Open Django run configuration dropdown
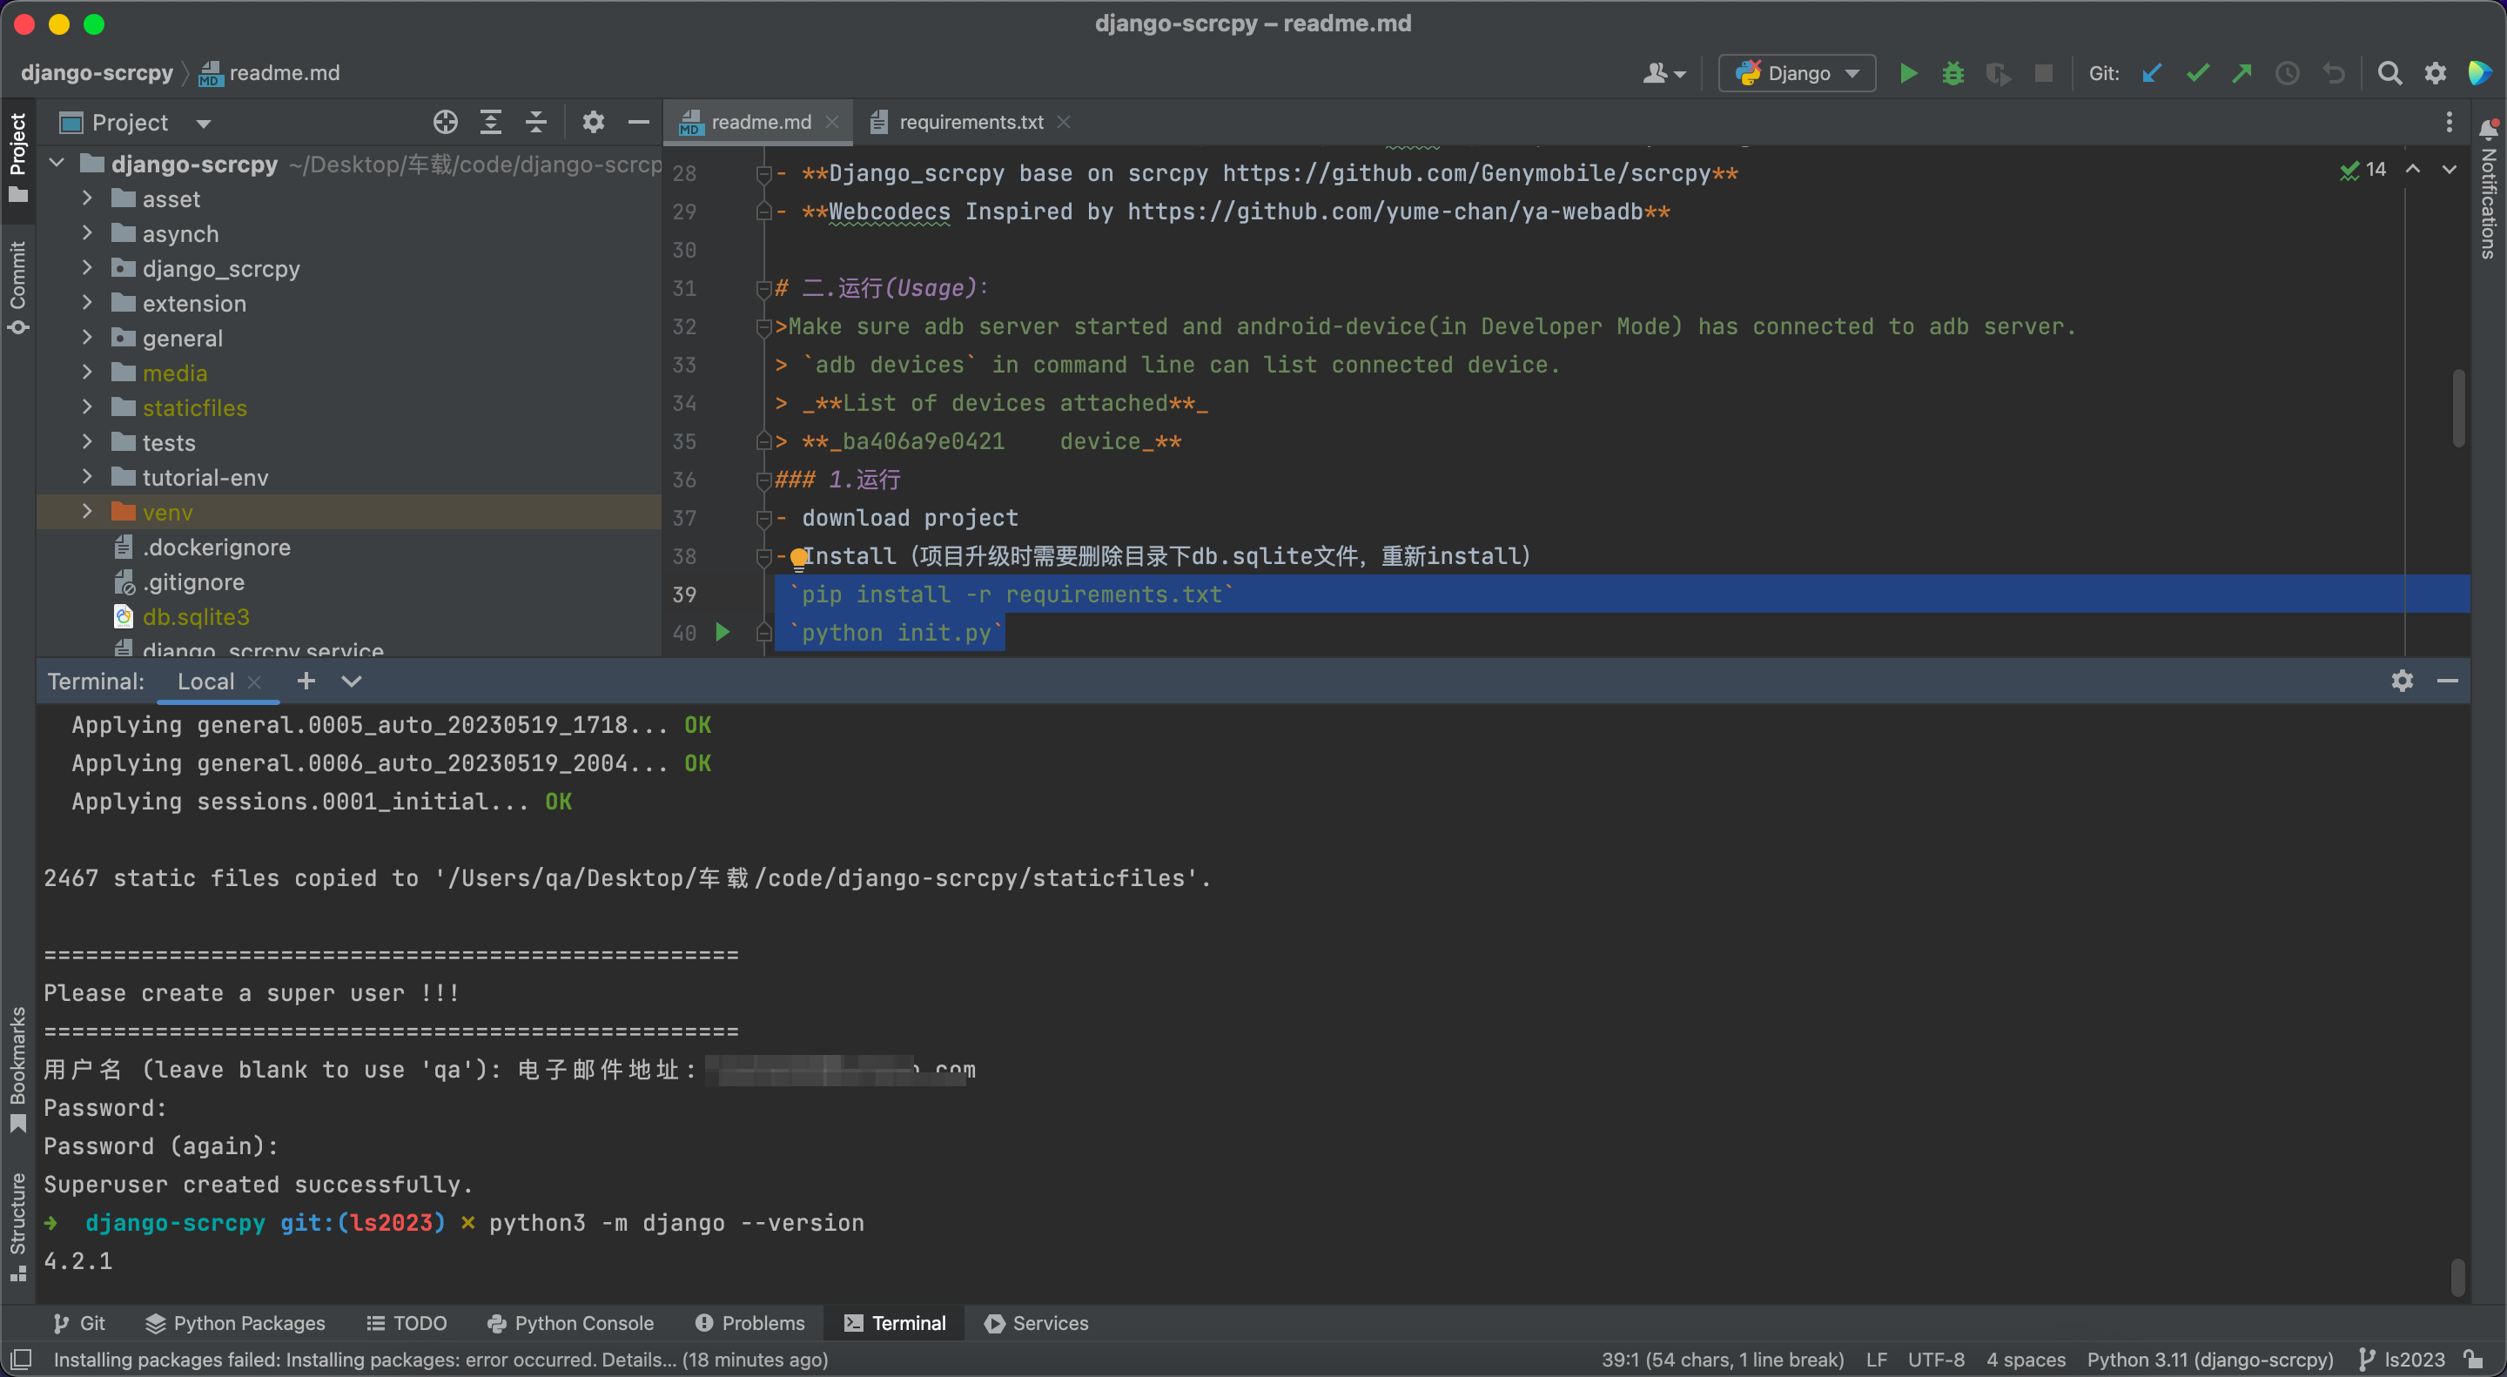 1797,74
